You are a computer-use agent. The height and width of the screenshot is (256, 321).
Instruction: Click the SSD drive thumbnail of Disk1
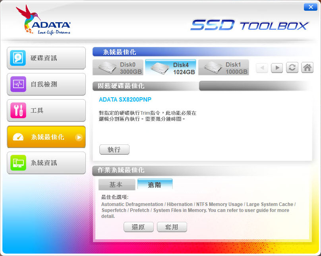[213, 68]
